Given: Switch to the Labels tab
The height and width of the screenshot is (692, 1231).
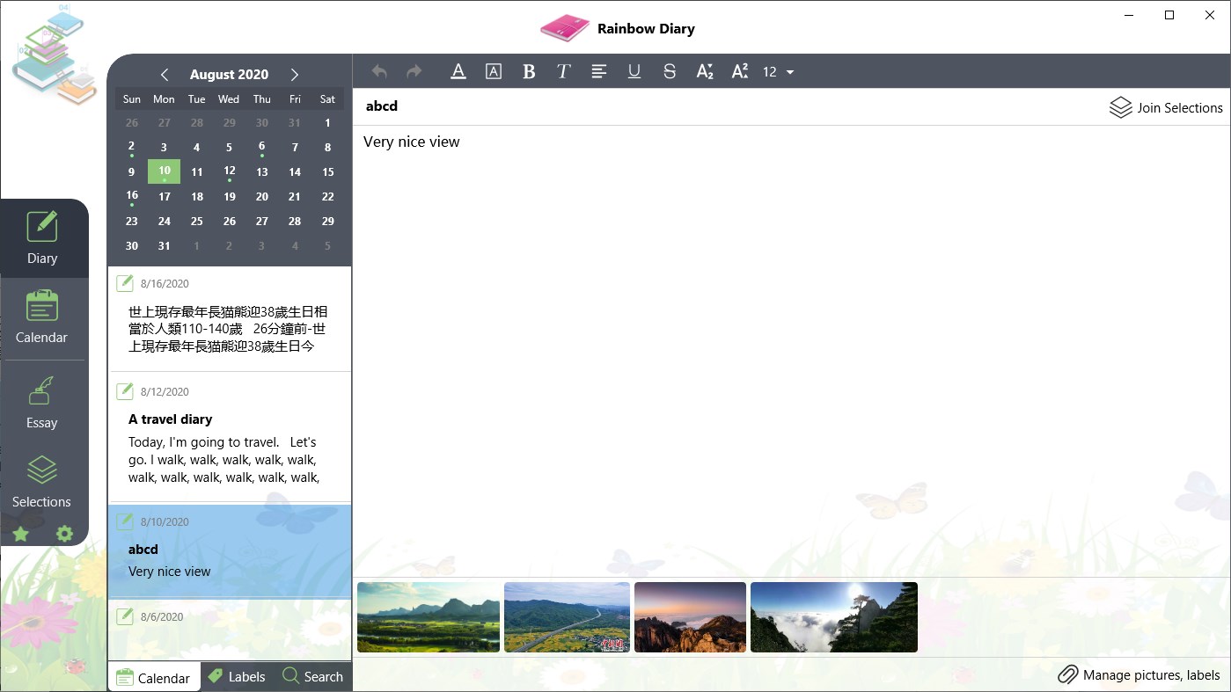Looking at the screenshot, I should (237, 676).
